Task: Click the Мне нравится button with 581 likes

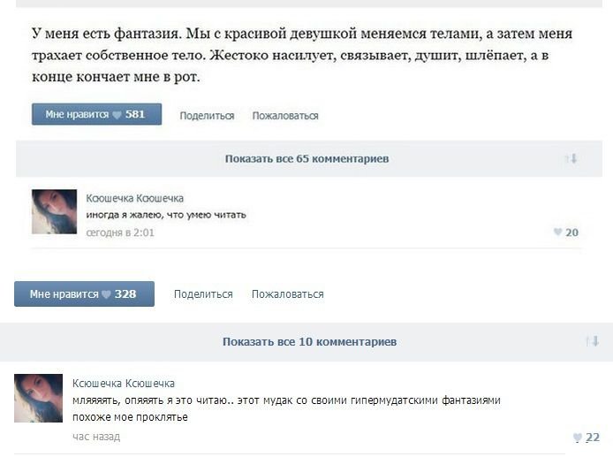Action: [96, 114]
